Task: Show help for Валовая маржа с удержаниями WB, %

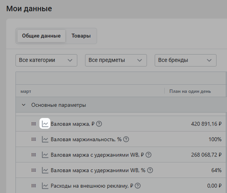Action: click(x=150, y=171)
